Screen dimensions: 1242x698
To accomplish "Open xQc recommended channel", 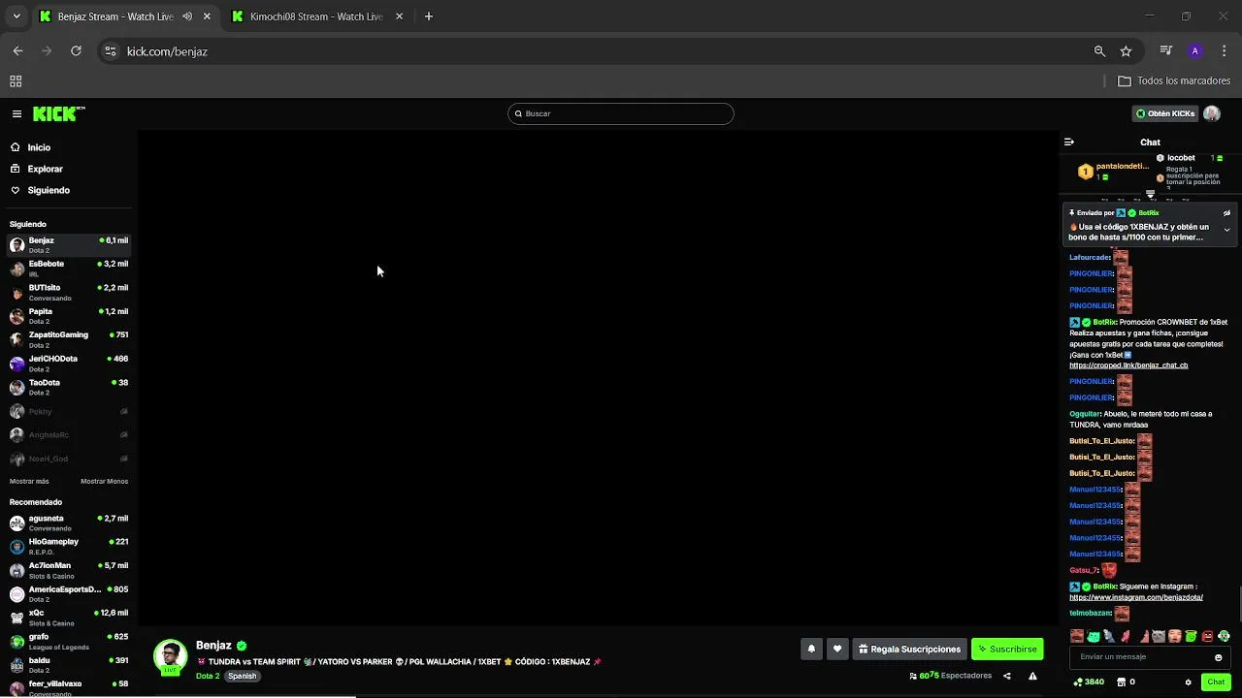I will (68, 618).
